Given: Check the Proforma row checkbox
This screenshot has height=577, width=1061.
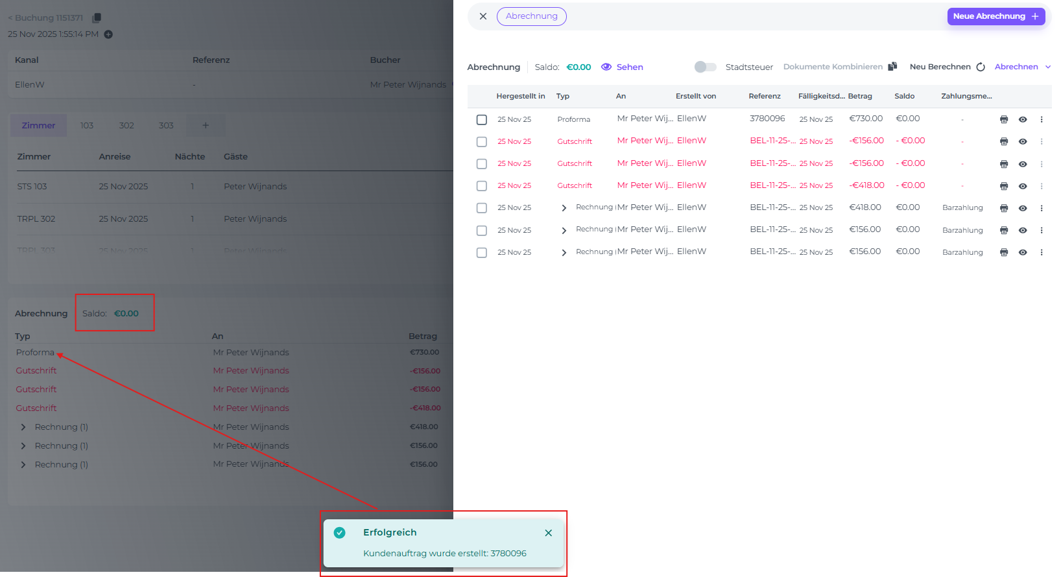Looking at the screenshot, I should click(x=481, y=120).
